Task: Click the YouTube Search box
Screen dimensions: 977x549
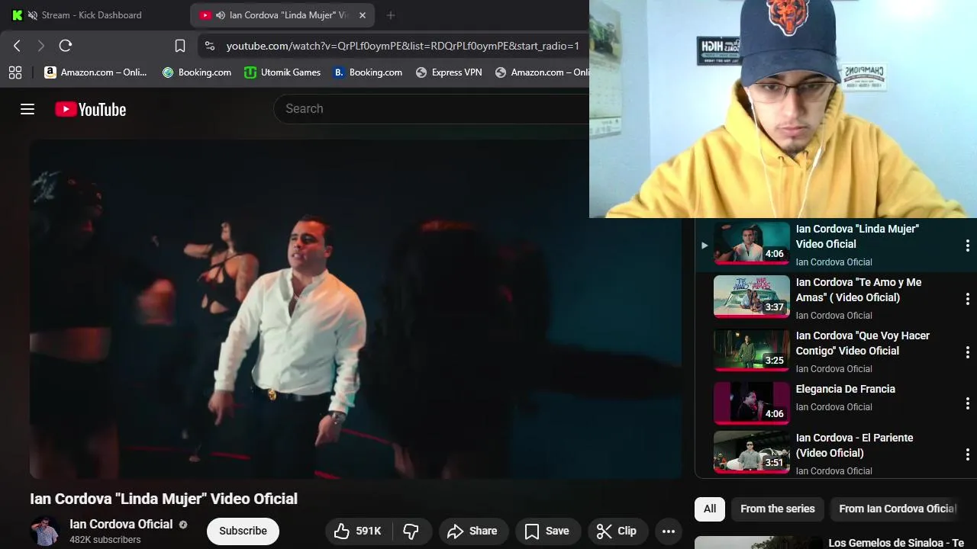Action: (x=431, y=109)
